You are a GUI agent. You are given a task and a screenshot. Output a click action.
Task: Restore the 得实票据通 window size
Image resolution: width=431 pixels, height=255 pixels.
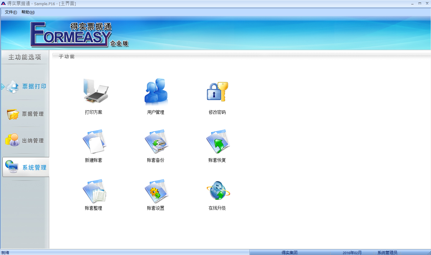coord(420,3)
